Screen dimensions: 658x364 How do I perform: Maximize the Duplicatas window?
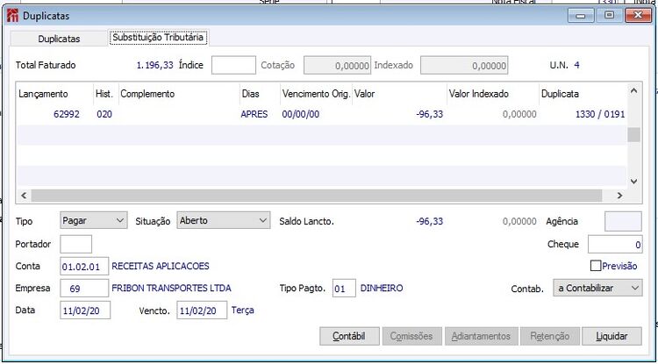click(609, 16)
